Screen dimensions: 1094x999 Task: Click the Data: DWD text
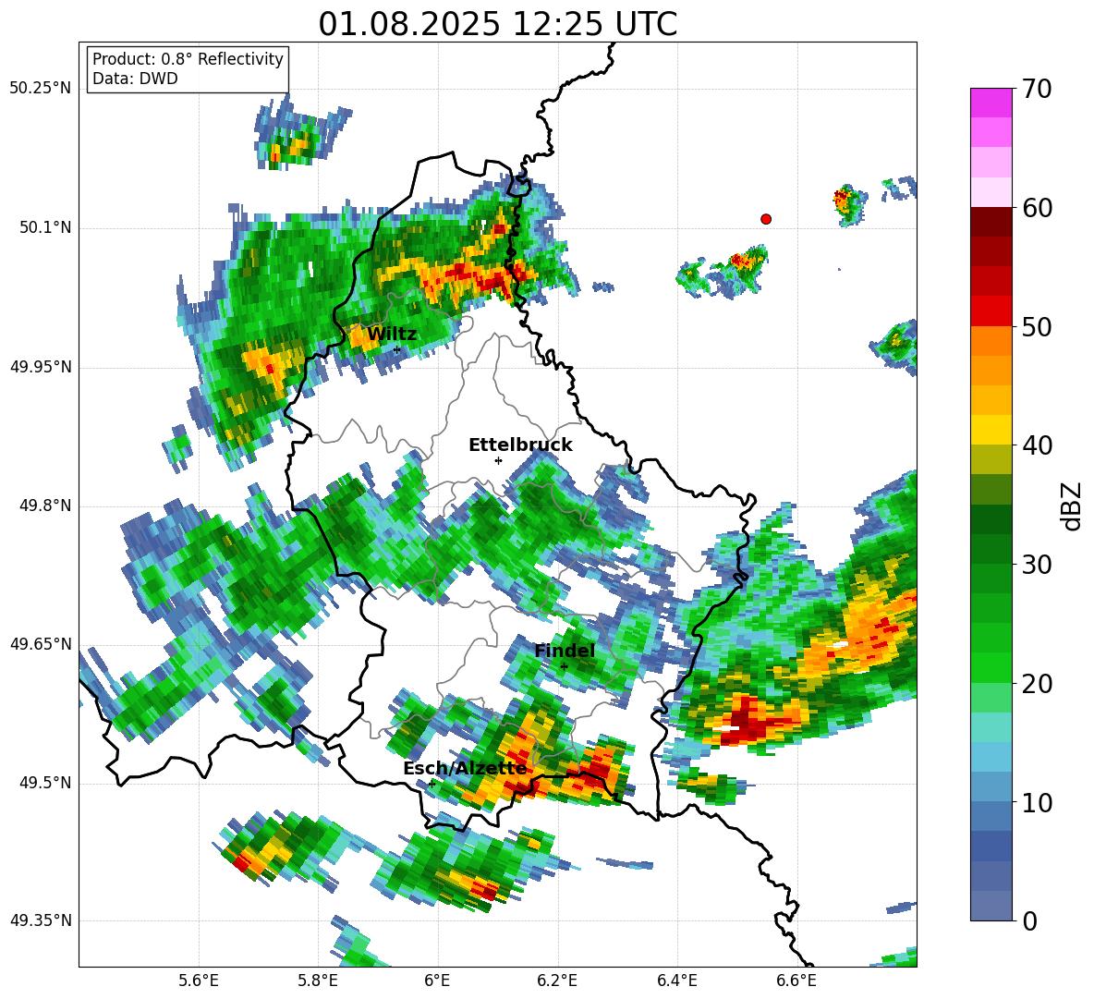[x=135, y=79]
